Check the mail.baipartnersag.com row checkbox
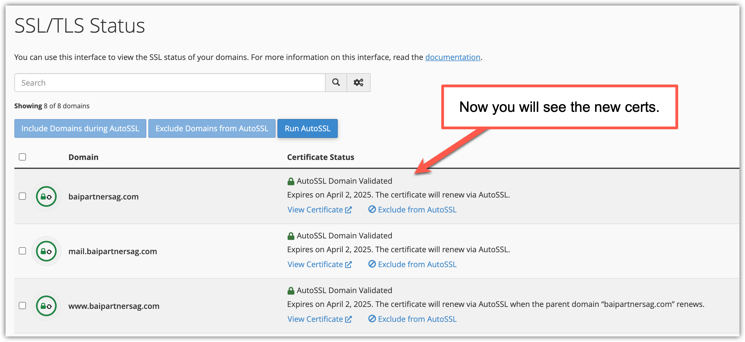The width and height of the screenshot is (745, 342). (x=22, y=251)
